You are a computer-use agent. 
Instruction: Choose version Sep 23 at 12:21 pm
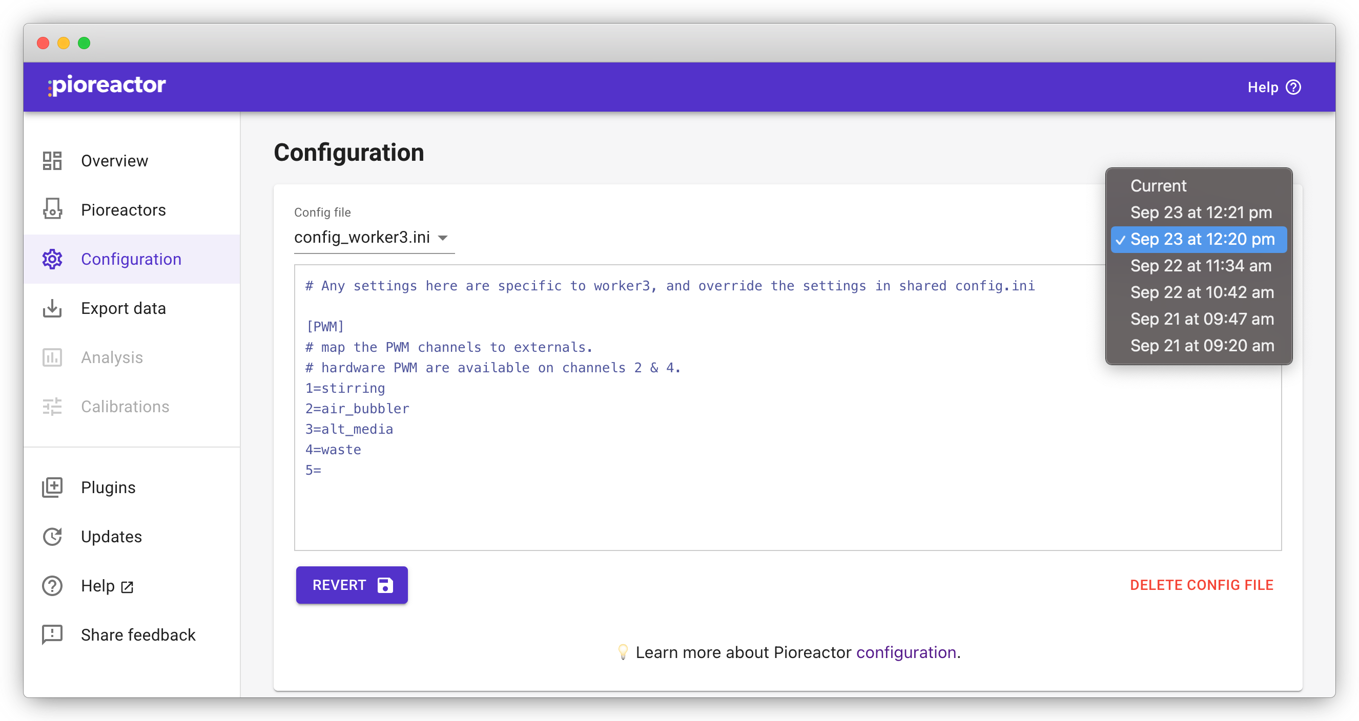click(1199, 213)
